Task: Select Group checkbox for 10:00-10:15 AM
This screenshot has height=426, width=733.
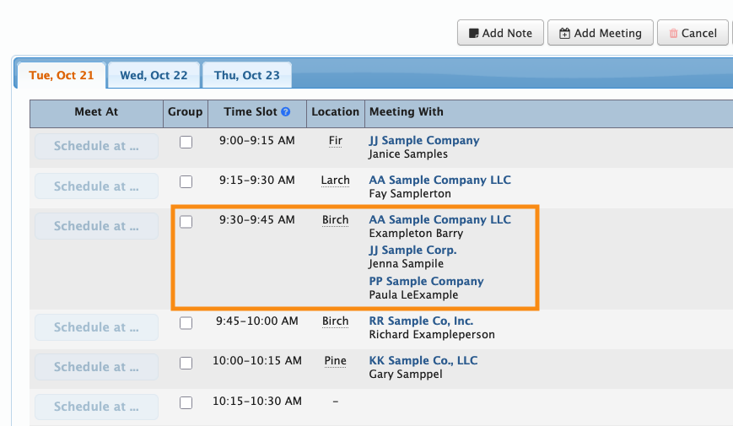Action: (x=186, y=362)
